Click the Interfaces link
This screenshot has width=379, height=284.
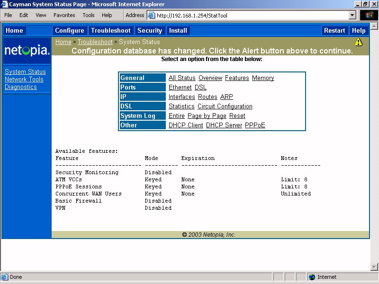(x=182, y=97)
